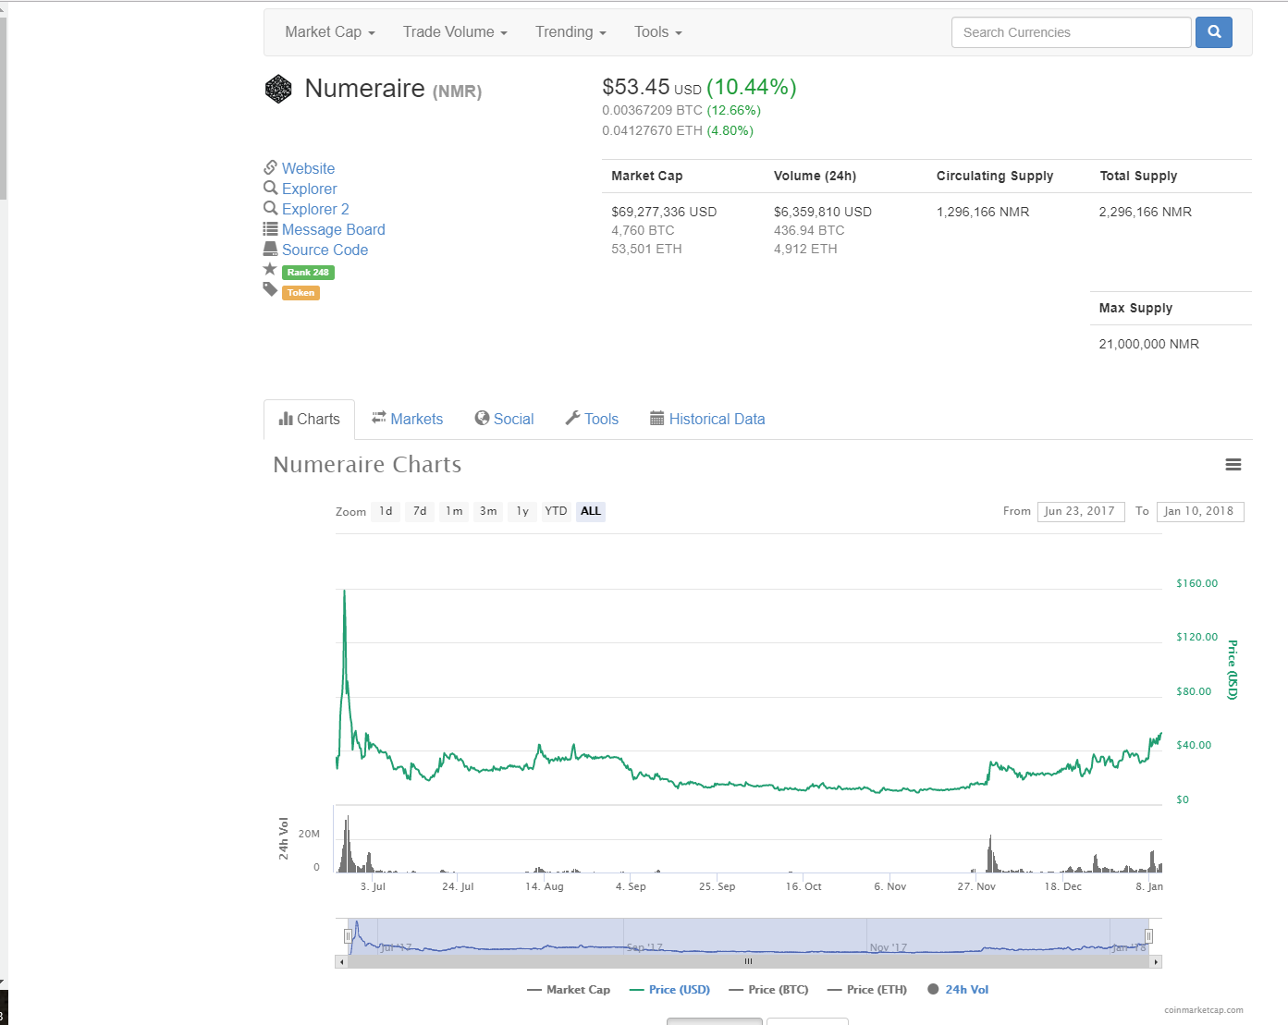
Task: Toggle the Price (BTC) series in legend
Action: 768,990
